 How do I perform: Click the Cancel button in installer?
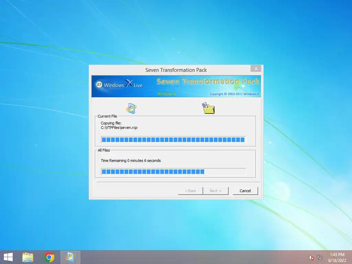pyautogui.click(x=245, y=191)
